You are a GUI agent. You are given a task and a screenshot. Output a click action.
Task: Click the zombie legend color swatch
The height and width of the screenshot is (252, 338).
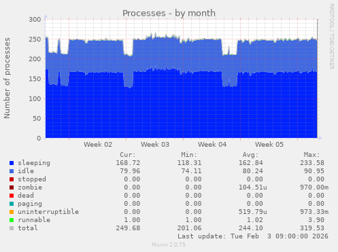pos(12,187)
